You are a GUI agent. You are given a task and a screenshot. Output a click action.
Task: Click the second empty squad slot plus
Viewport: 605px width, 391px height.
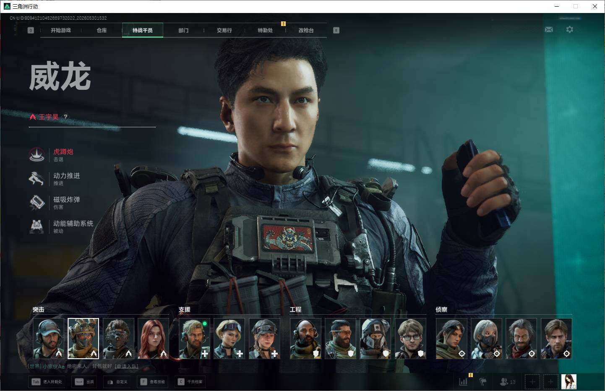pyautogui.click(x=551, y=382)
